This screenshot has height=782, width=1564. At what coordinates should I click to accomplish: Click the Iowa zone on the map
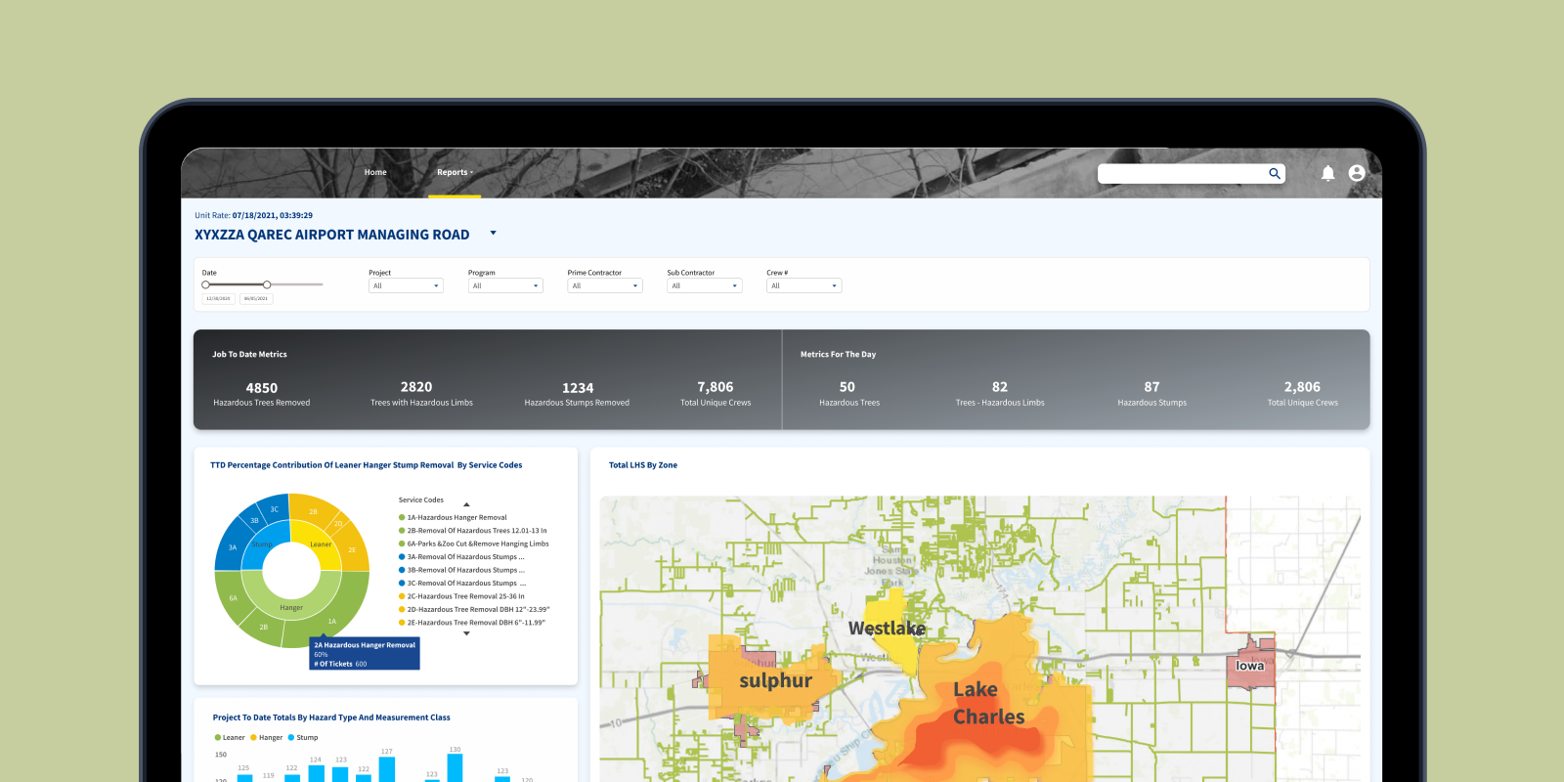click(1251, 666)
